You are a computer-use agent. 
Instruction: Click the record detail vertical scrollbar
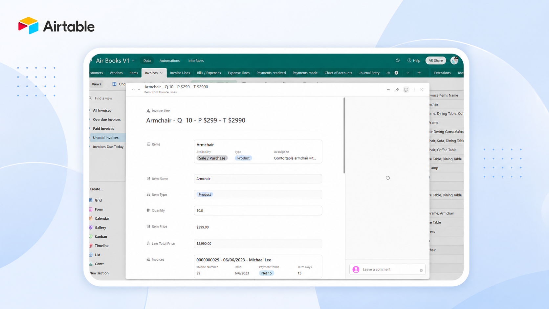pos(344,135)
